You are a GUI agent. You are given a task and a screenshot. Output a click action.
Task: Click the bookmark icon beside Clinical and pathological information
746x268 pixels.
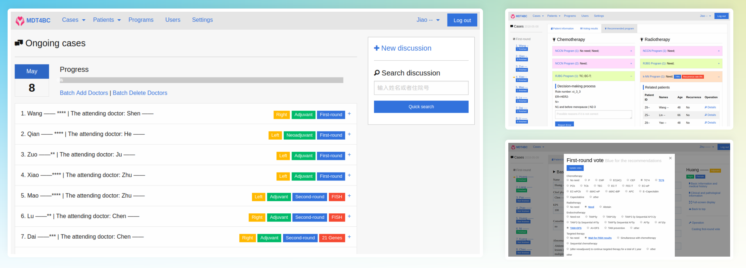[x=690, y=193]
